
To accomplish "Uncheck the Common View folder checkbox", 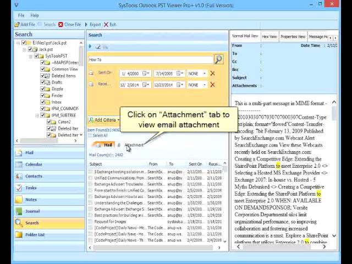I will 43,69.
